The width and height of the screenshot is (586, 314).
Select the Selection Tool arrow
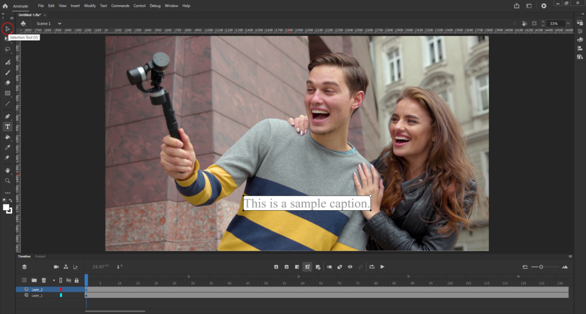(x=7, y=28)
